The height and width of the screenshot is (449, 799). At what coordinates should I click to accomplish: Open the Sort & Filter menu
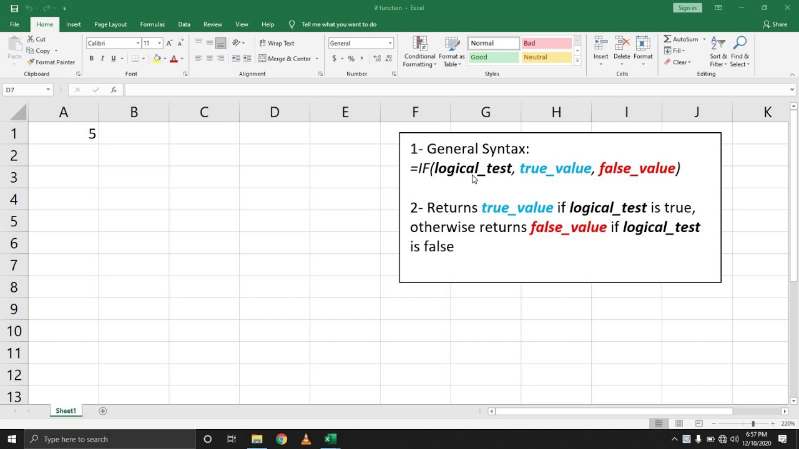(718, 52)
